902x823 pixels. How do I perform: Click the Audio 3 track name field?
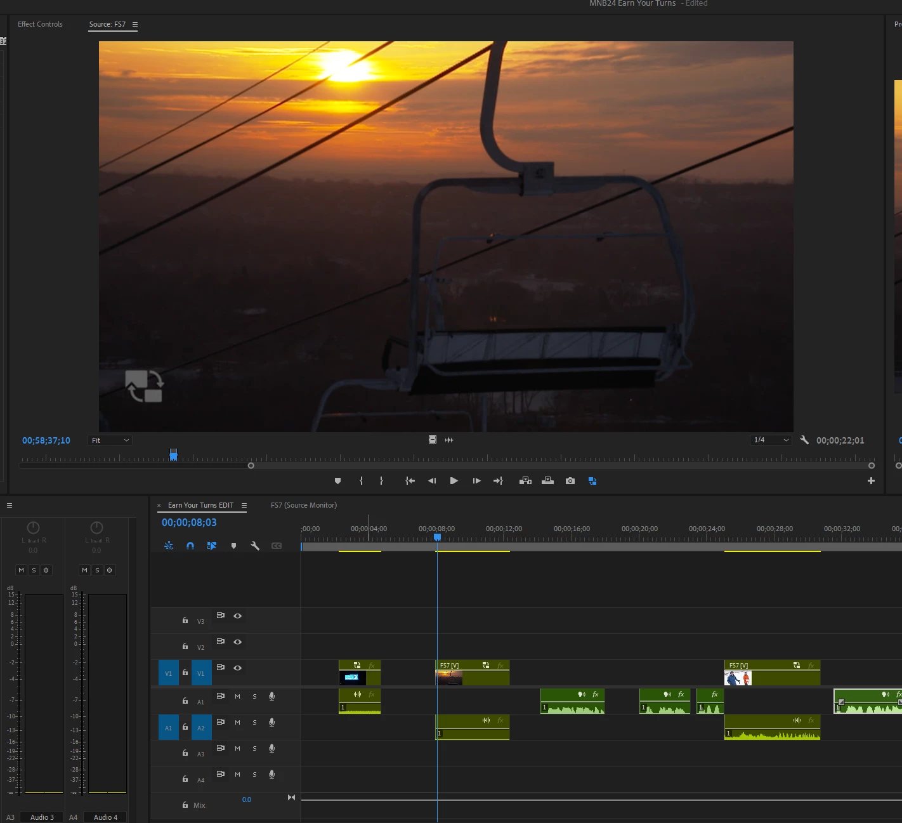click(42, 817)
